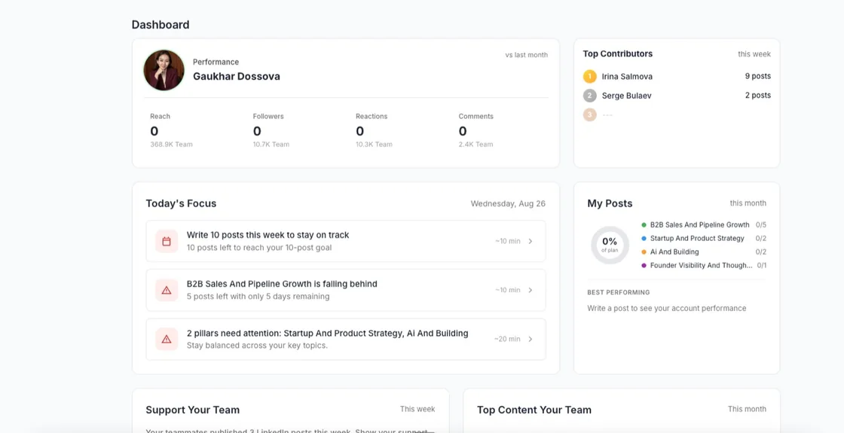Open B2B Sales And Pipeline Growth falling behind task

[x=346, y=290]
